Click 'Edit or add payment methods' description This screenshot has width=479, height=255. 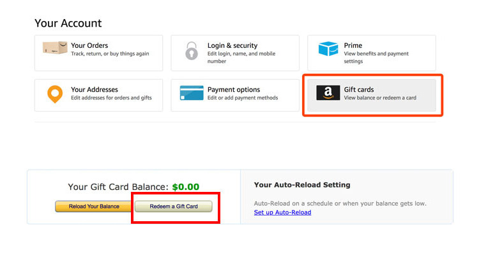pyautogui.click(x=241, y=98)
